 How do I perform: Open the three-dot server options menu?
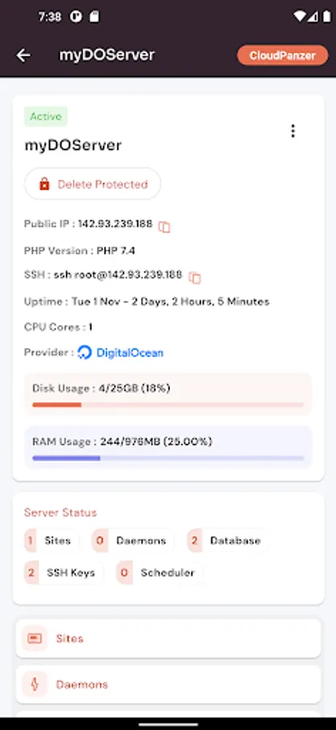(292, 131)
